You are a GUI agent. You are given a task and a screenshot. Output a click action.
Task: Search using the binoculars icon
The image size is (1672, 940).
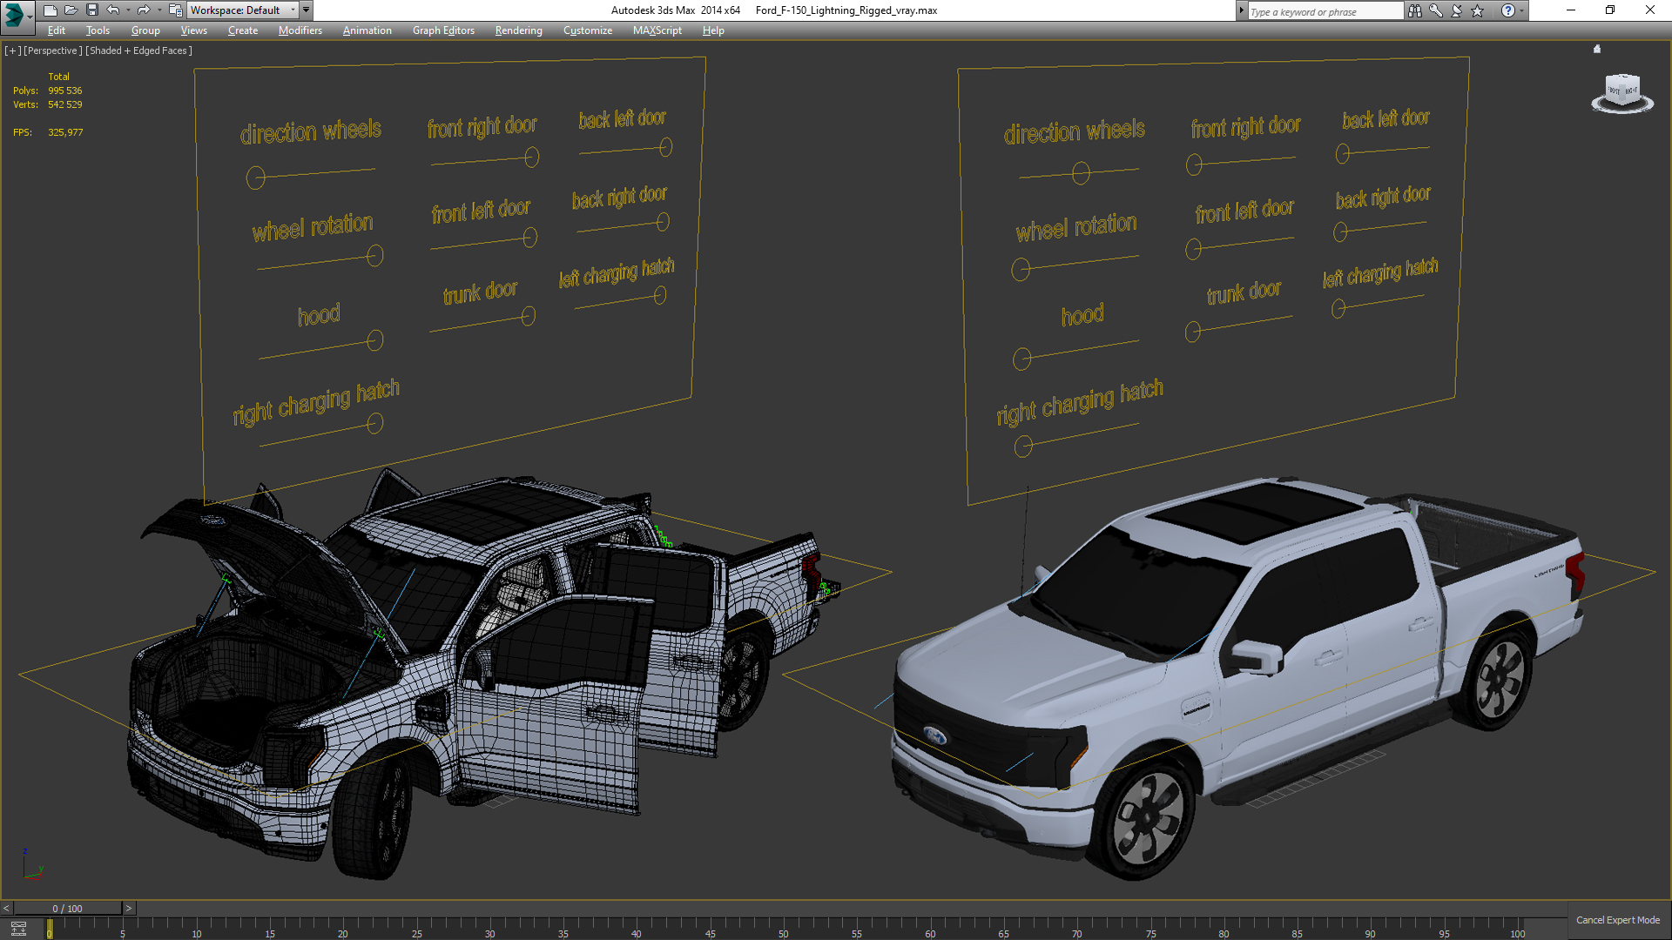pyautogui.click(x=1415, y=10)
